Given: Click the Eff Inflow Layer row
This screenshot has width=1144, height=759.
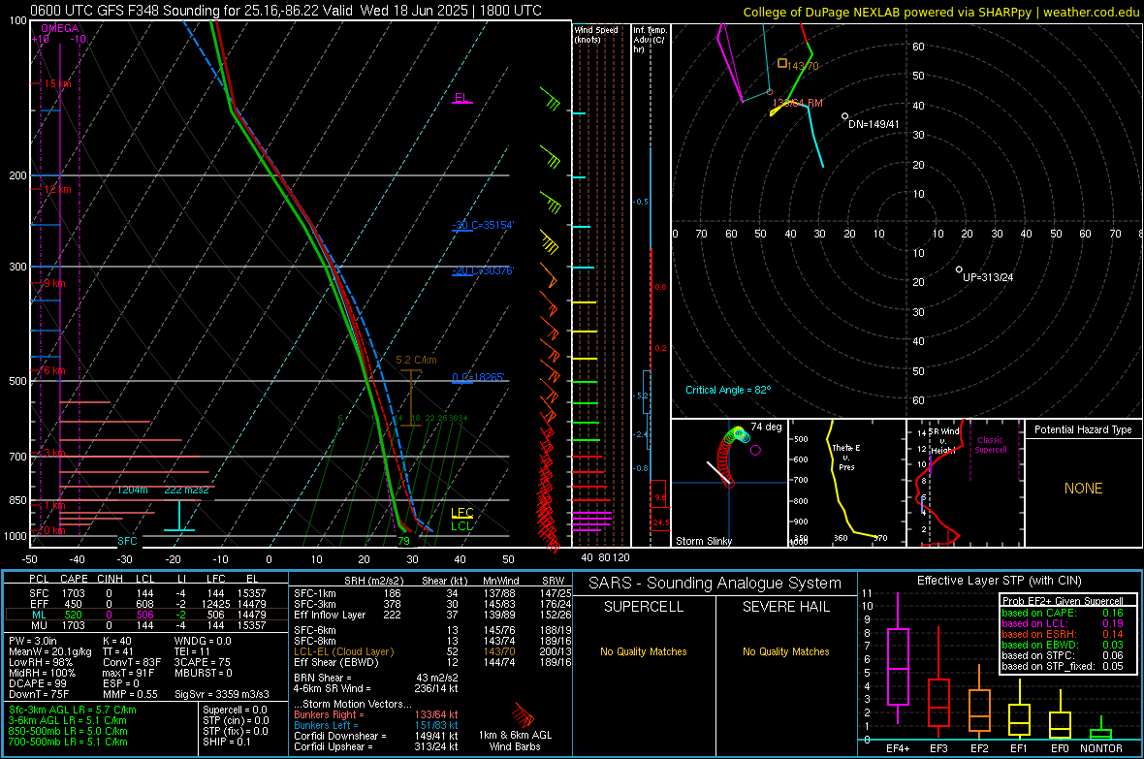Looking at the screenshot, I should (x=432, y=615).
